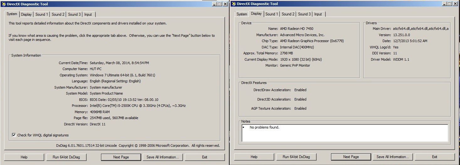Run 64-bit DxDiag from left window
The width and height of the screenshot is (460, 165).
click(66, 157)
